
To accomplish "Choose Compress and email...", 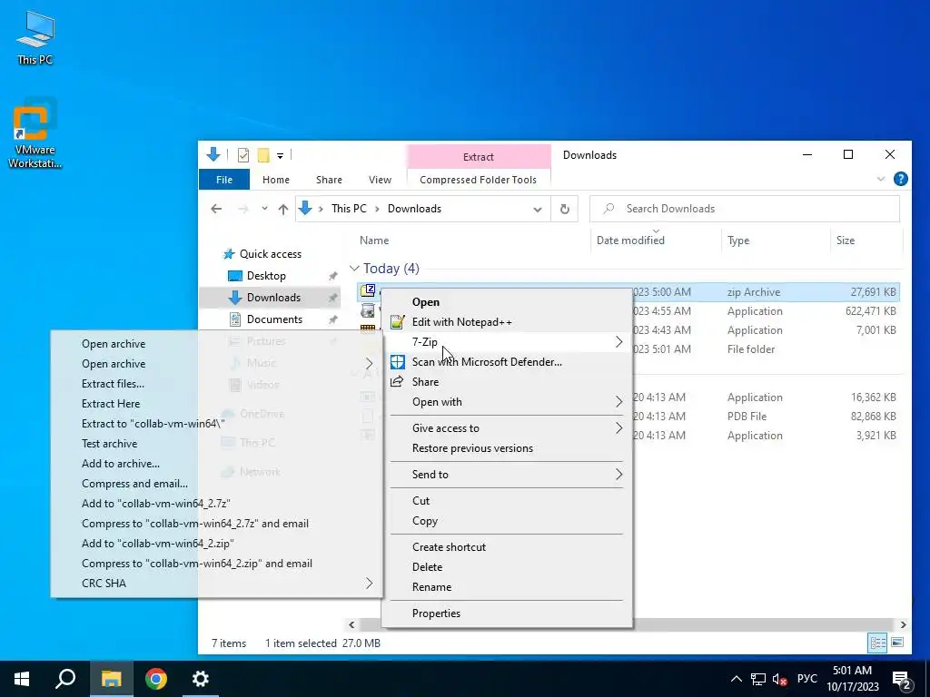I will click(216, 484).
